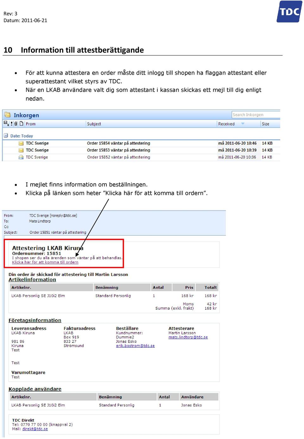Image resolution: width=304 pixels, height=439 pixels.
Task: Click the Kopplade användare heading
Action: click(35, 389)
